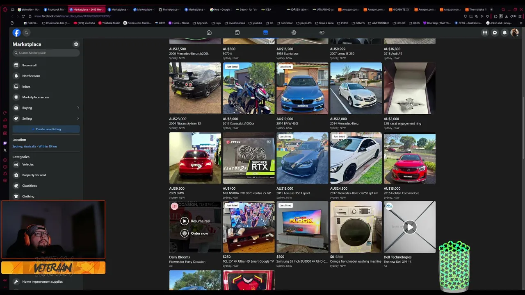This screenshot has width=525, height=295.
Task: Click the Search Marketplace field
Action: [46, 53]
